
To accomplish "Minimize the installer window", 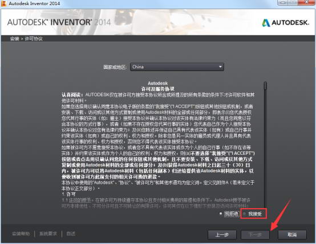I will click(283, 2).
